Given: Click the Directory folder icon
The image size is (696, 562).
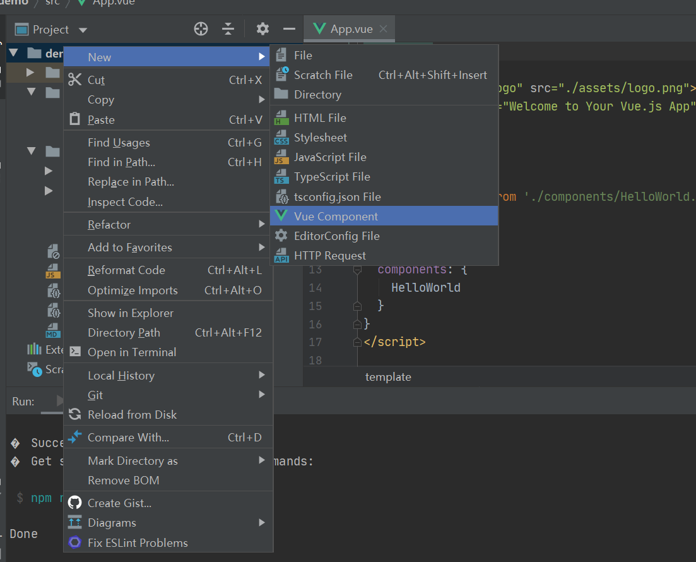Looking at the screenshot, I should pyautogui.click(x=281, y=93).
